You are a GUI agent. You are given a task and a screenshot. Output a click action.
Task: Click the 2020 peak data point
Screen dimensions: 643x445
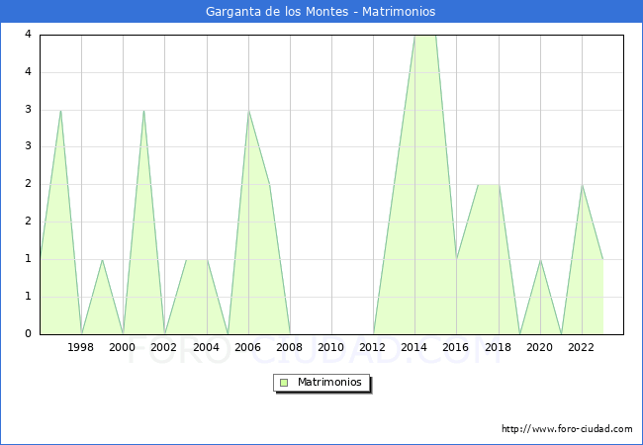[x=540, y=259]
